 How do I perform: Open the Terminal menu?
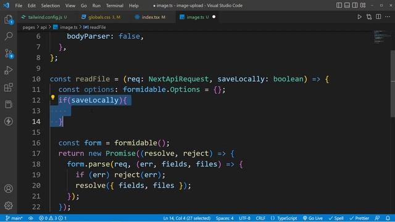(x=115, y=6)
